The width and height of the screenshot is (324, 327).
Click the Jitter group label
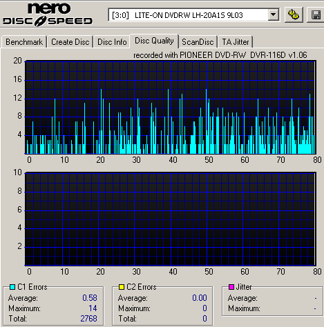coord(244,287)
